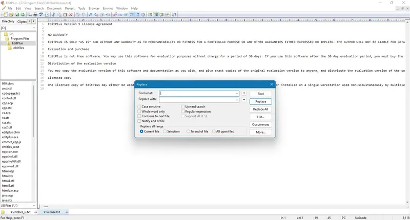
Task: Click the Find magnifier toolbar icon
Action: (x=90, y=15)
